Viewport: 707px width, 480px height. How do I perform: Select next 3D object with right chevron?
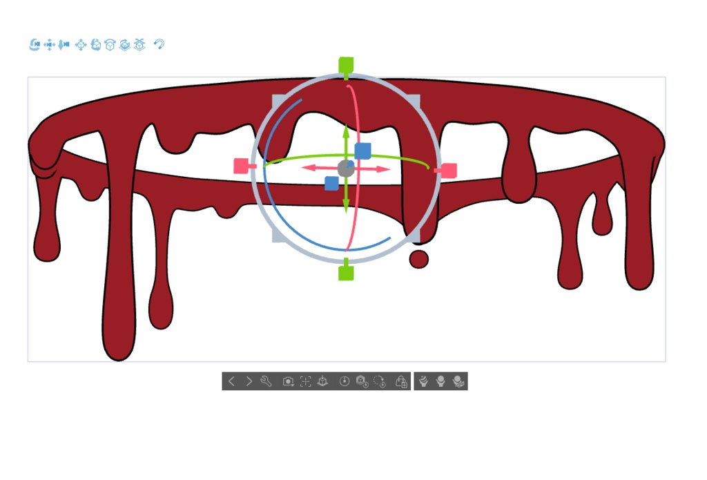(249, 382)
